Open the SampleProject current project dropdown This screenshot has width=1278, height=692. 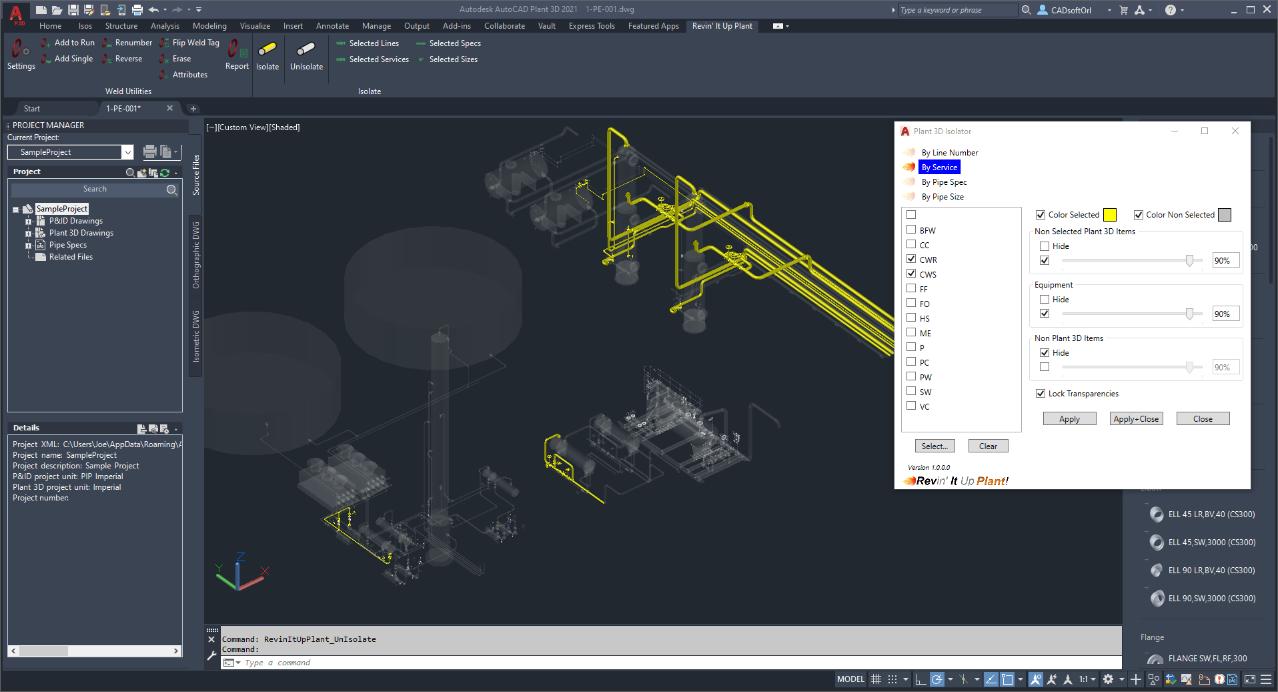coord(127,152)
